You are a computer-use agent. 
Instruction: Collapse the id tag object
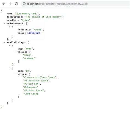[x=10, y=68]
